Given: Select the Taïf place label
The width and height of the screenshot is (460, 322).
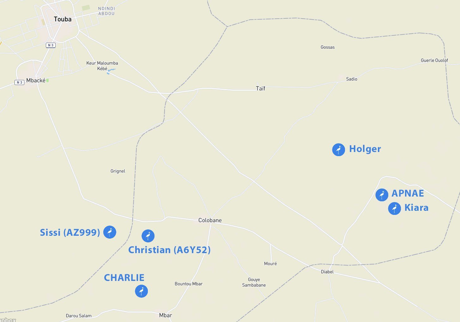Looking at the screenshot, I should 261,88.
